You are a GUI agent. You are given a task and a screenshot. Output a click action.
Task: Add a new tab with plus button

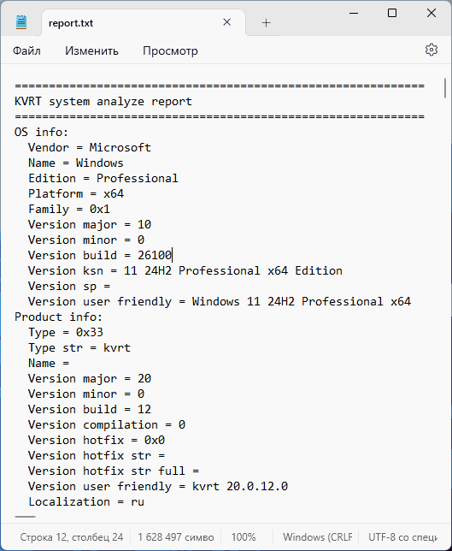coord(267,23)
